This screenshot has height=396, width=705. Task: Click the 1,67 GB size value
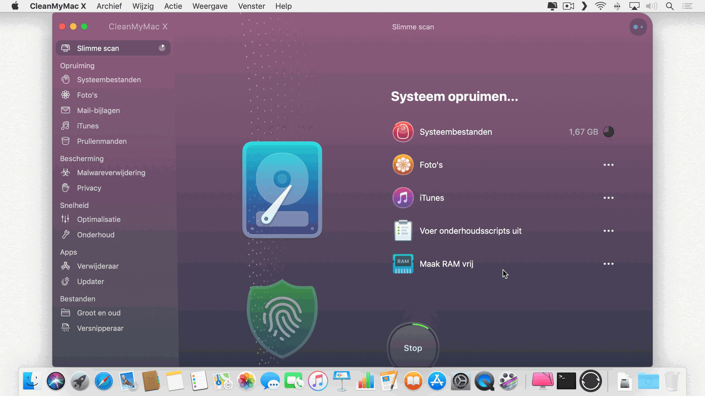583,132
